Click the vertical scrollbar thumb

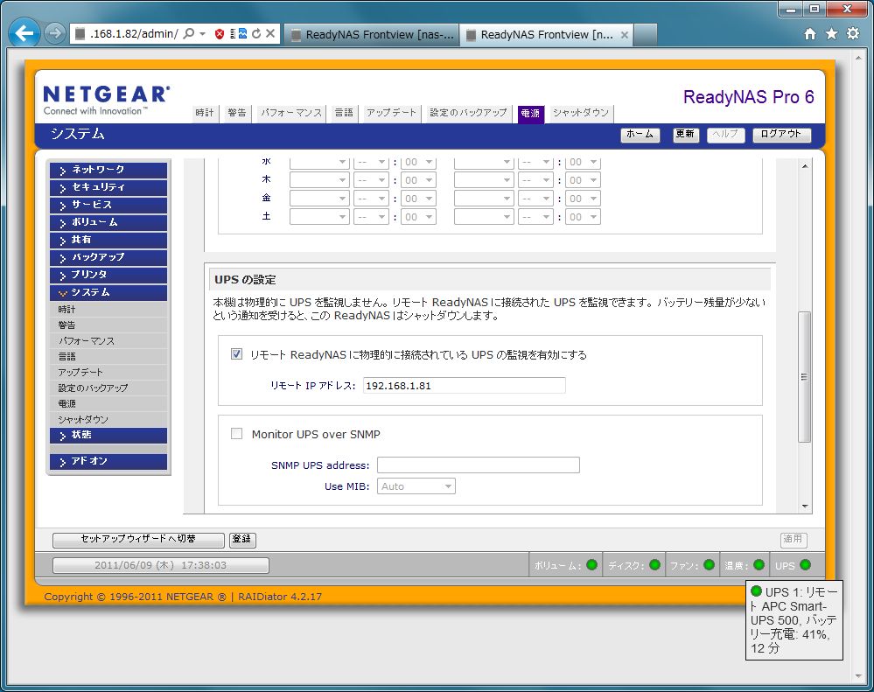(x=805, y=376)
